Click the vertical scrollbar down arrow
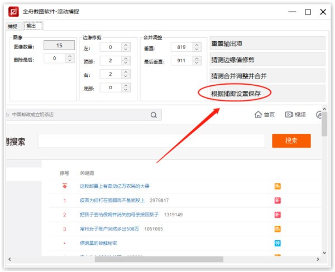The width and height of the screenshot is (335, 272). pos(324,253)
